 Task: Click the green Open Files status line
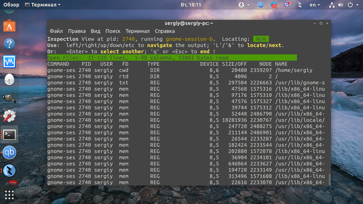tap(172, 58)
